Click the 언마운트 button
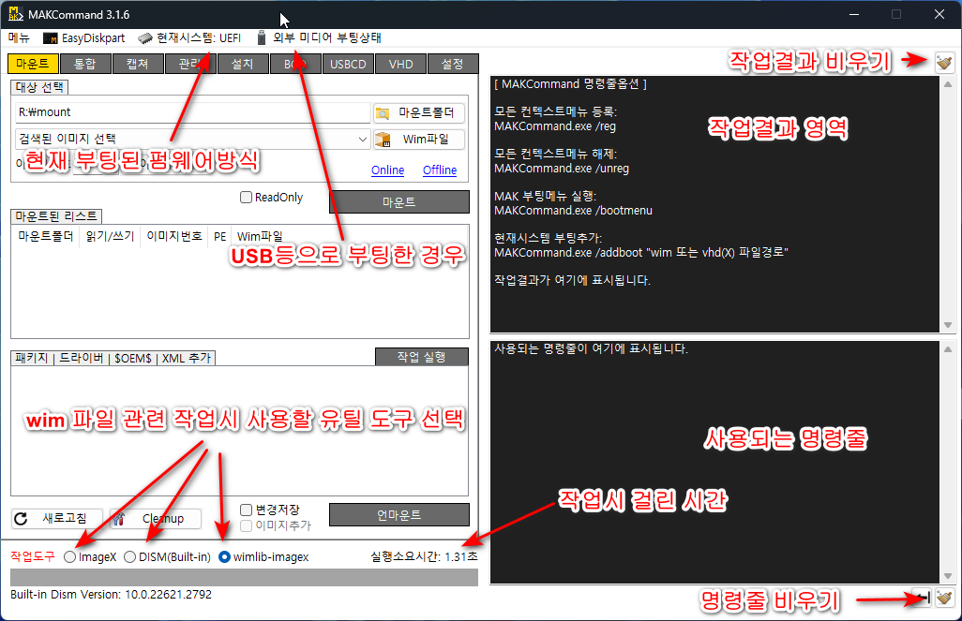Image resolution: width=962 pixels, height=621 pixels. pos(399,515)
